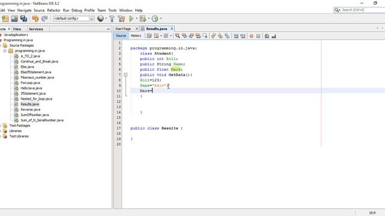Viewport: 385px width, 216px height.
Task: Open the Debug Project dropdown arrow
Action: 149,19
